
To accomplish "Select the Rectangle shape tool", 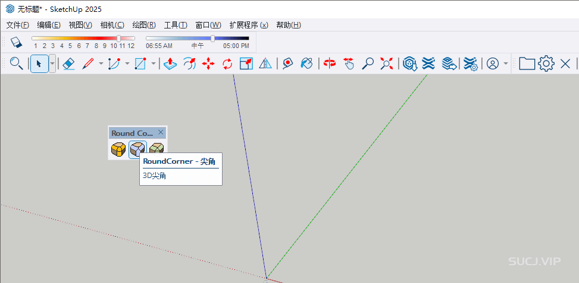I will (x=140, y=63).
